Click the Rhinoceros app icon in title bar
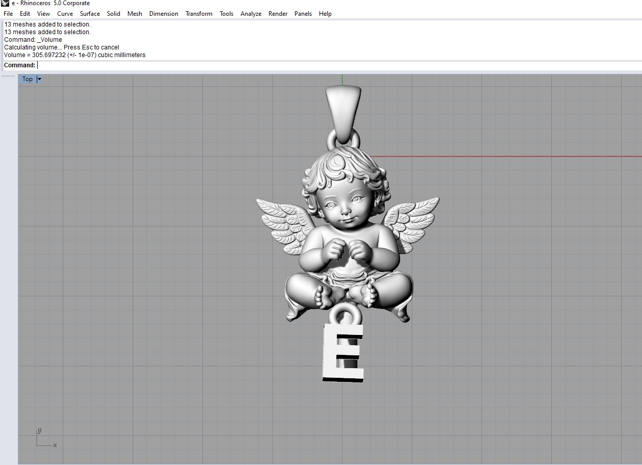Viewport: 642px width, 465px height. tap(5, 3)
